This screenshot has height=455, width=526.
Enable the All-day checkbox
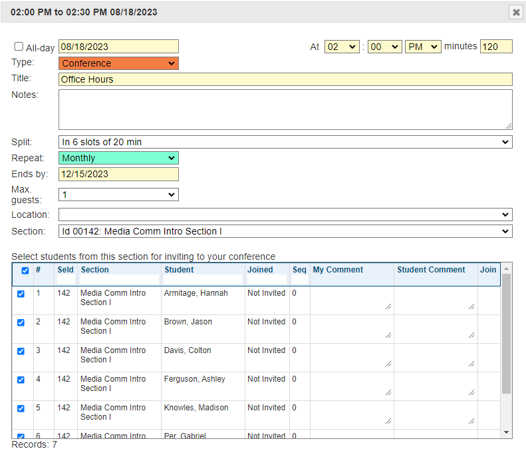click(19, 47)
